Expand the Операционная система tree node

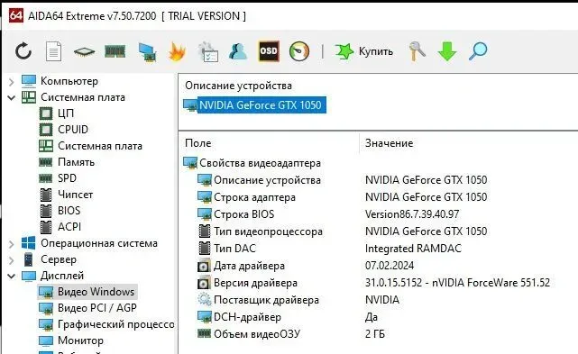12,243
